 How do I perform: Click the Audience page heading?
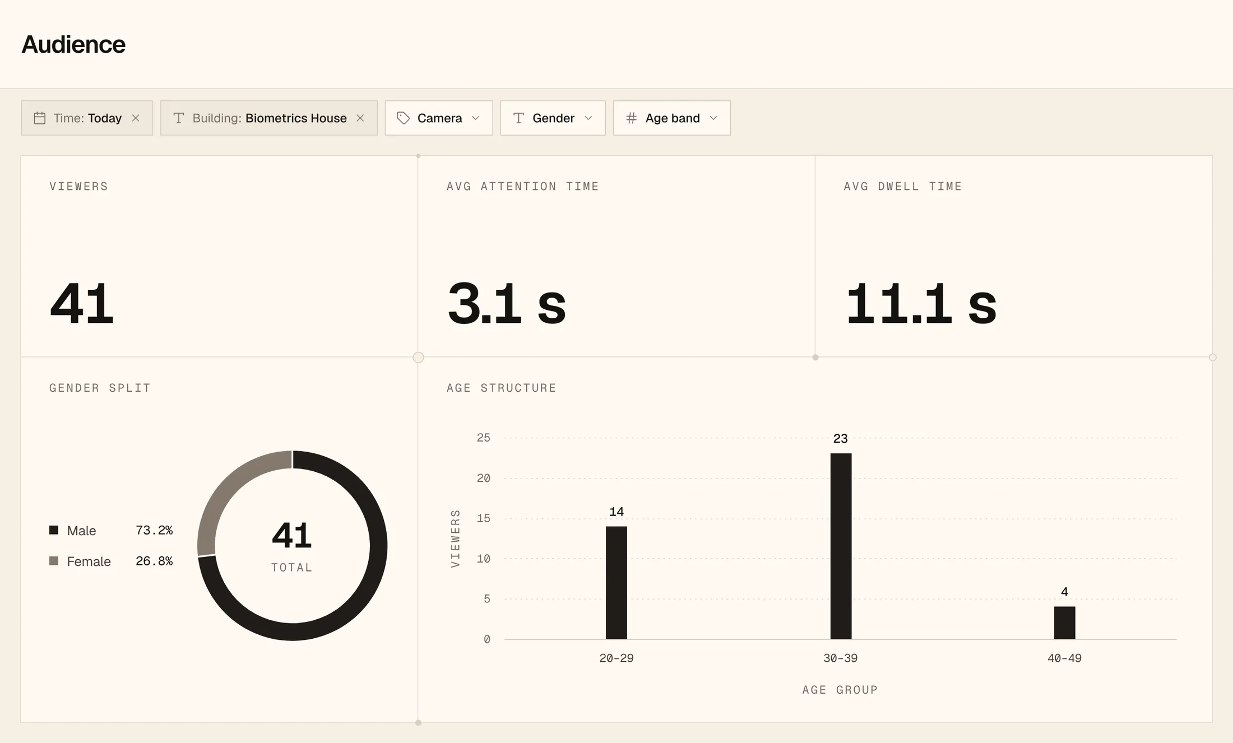click(x=73, y=44)
